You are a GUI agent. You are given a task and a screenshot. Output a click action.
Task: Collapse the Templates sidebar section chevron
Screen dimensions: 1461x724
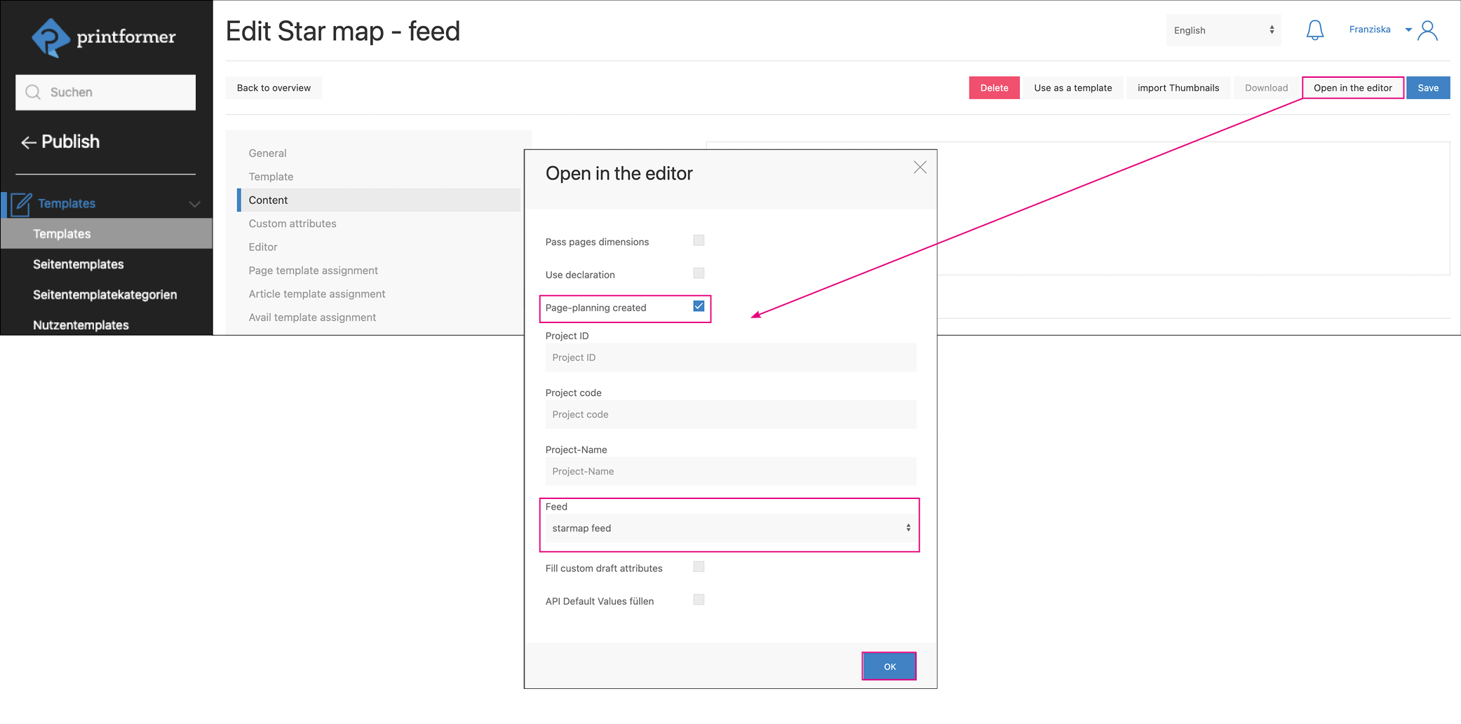[x=194, y=204]
